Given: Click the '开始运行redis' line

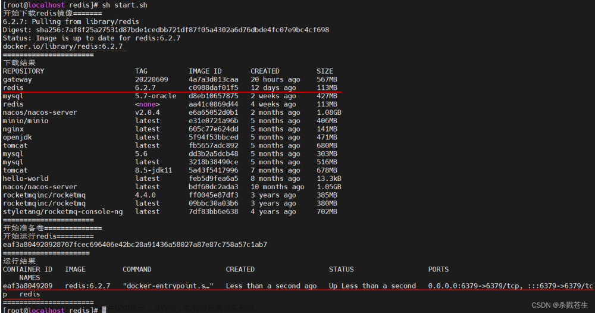Looking at the screenshot, I should (48, 236).
